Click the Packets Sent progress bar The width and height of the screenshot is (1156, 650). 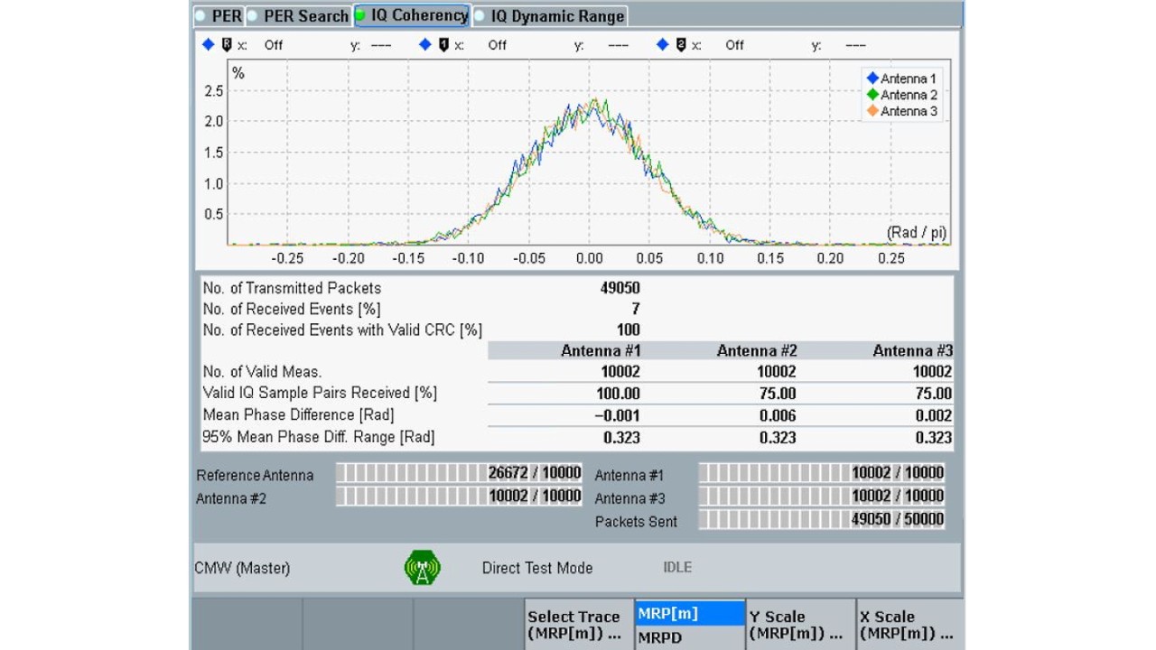tap(822, 519)
